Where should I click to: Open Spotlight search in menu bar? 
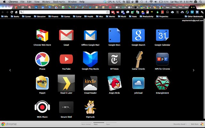201,2
